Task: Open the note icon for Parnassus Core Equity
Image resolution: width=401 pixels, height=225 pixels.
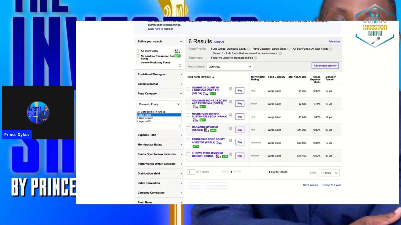Action: (x=231, y=141)
